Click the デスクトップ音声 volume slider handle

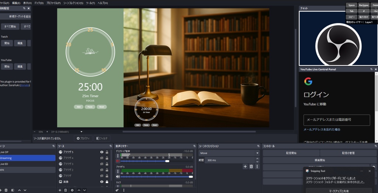tap(167, 161)
